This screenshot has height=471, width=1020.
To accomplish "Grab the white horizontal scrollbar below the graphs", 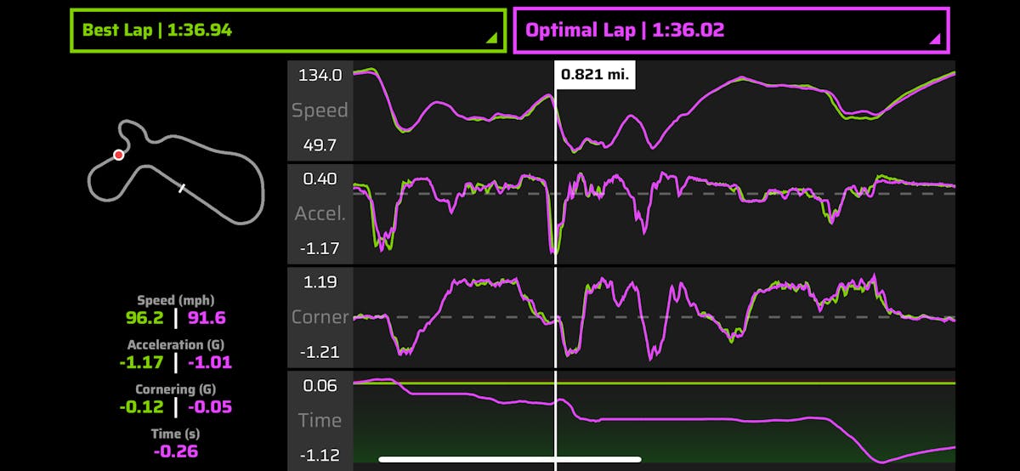I will coord(510,459).
